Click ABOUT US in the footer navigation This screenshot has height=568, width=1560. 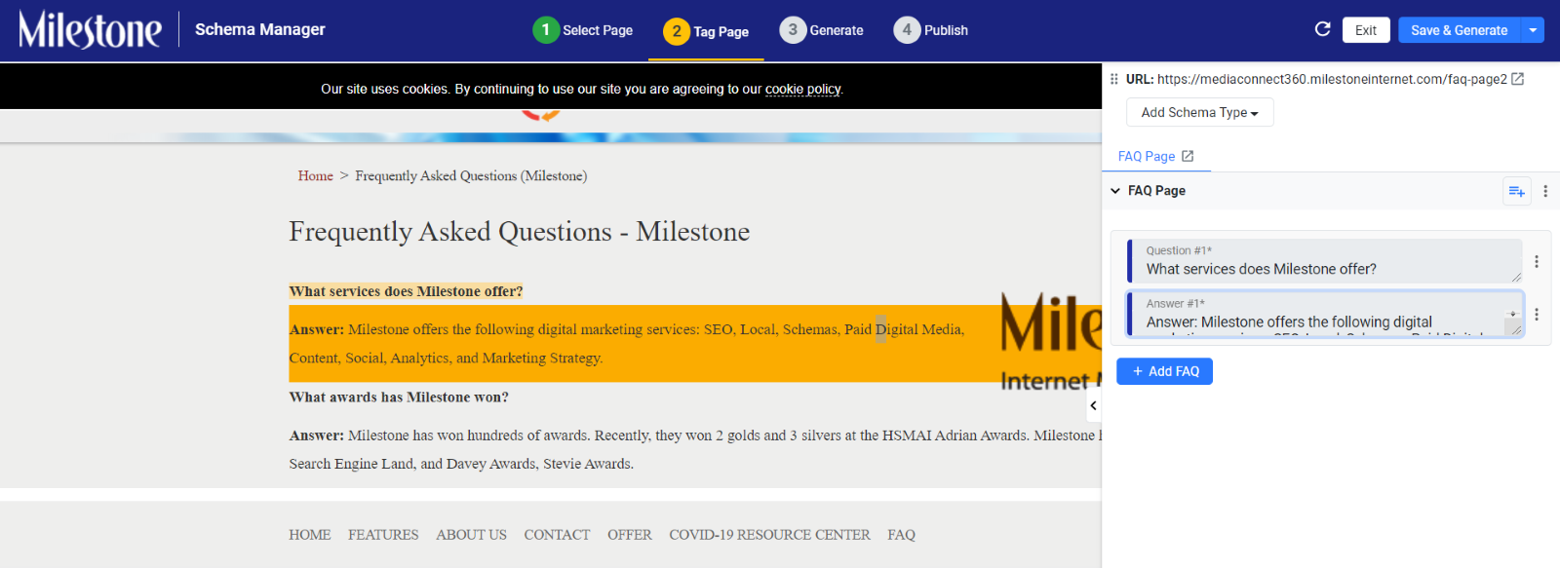click(471, 535)
